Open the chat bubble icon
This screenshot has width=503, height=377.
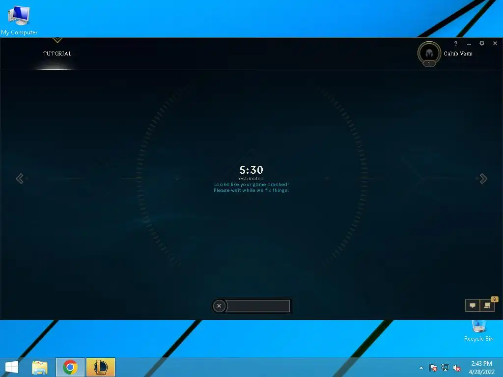point(473,305)
